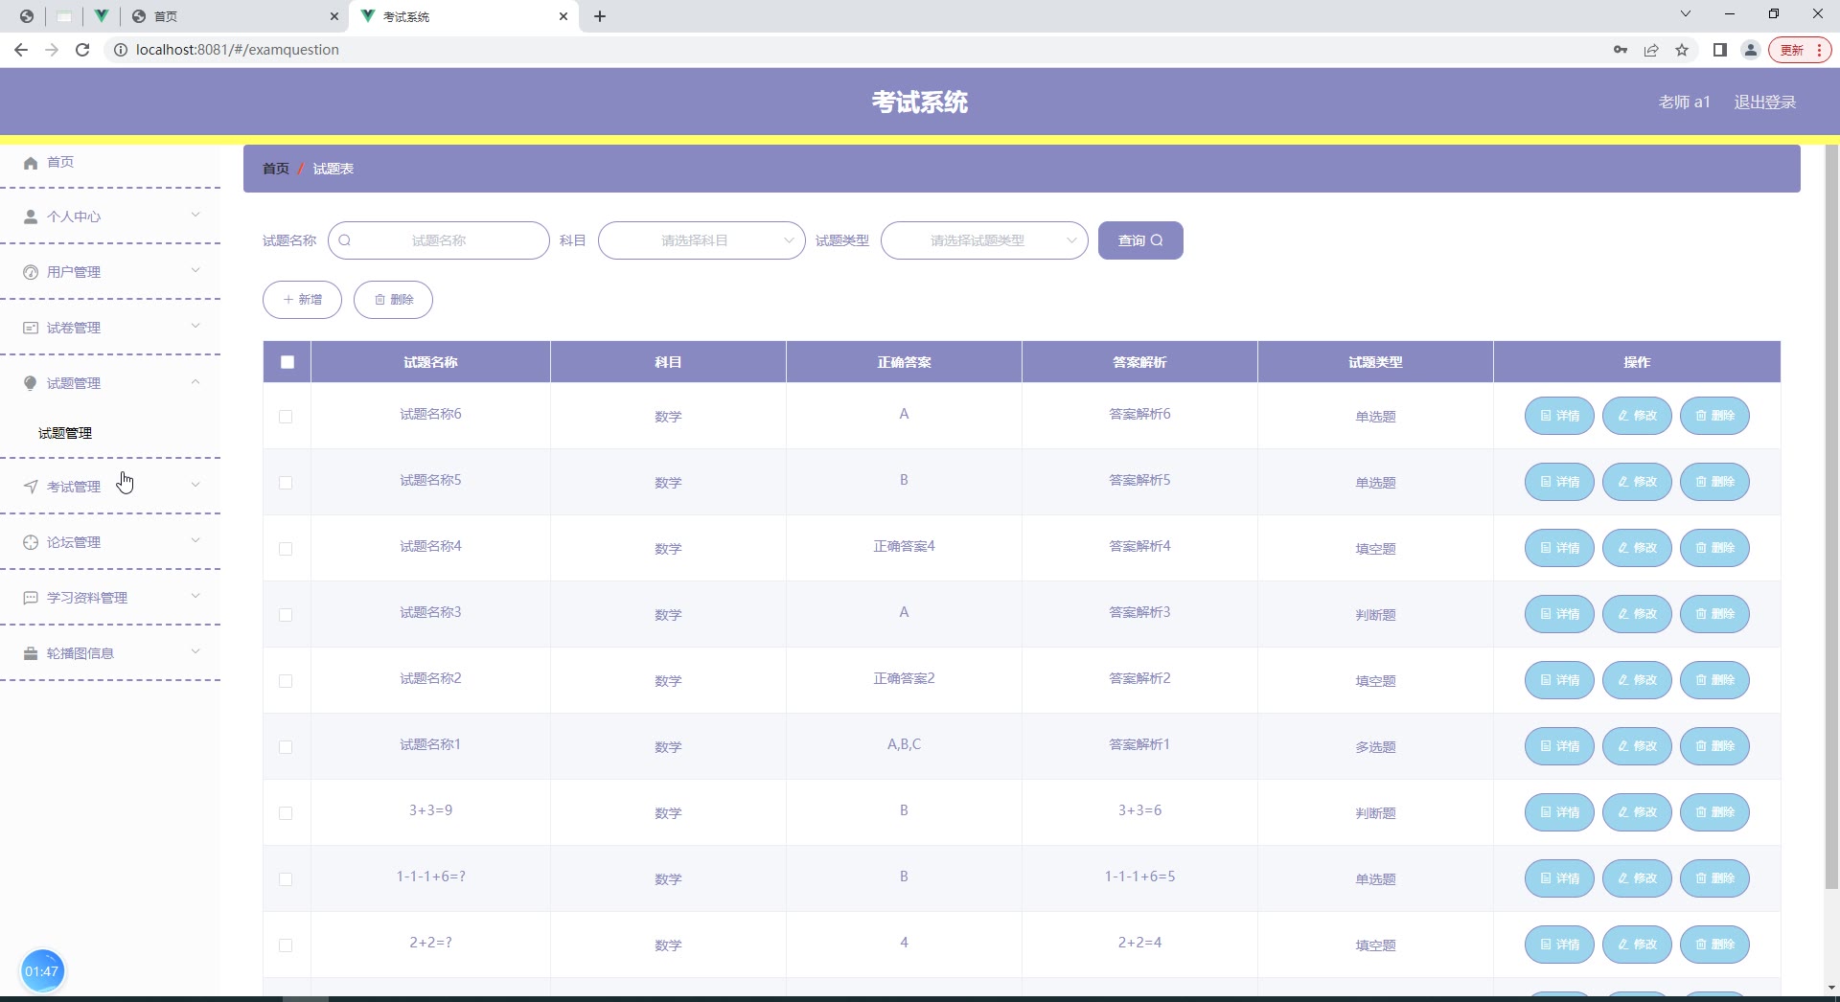This screenshot has width=1840, height=1002.
Task: Check the box for 试题名称6 row
Action: [286, 417]
